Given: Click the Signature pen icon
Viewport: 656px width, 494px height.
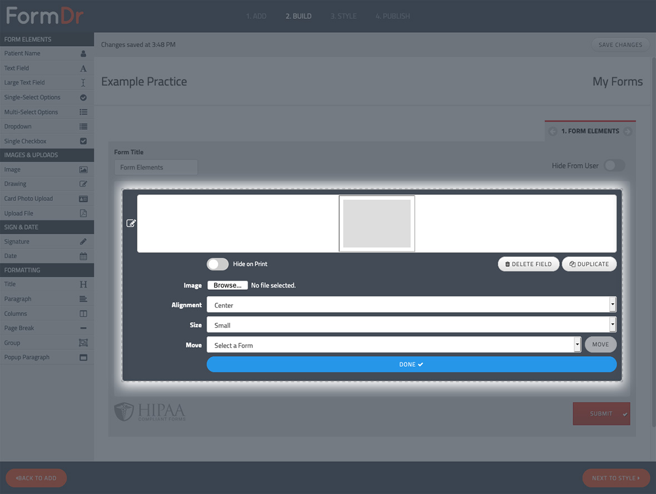Looking at the screenshot, I should (83, 241).
